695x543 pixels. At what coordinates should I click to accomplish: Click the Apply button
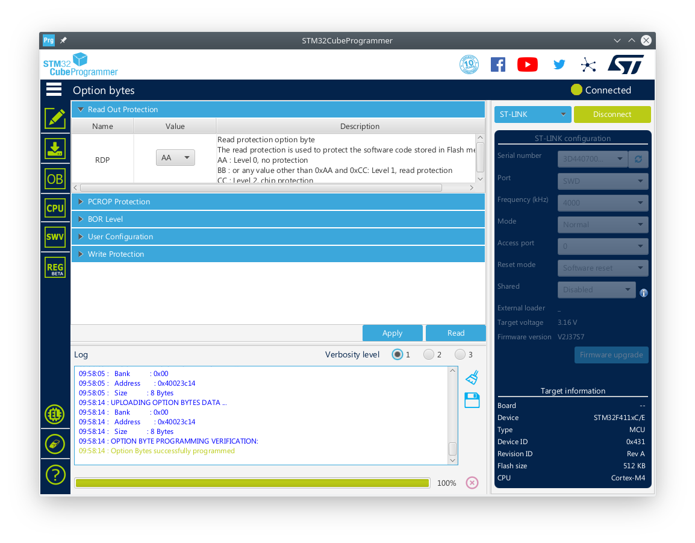[392, 333]
